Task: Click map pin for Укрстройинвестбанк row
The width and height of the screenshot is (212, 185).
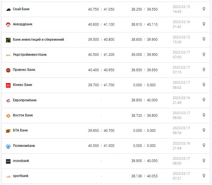Action: [x=204, y=54]
